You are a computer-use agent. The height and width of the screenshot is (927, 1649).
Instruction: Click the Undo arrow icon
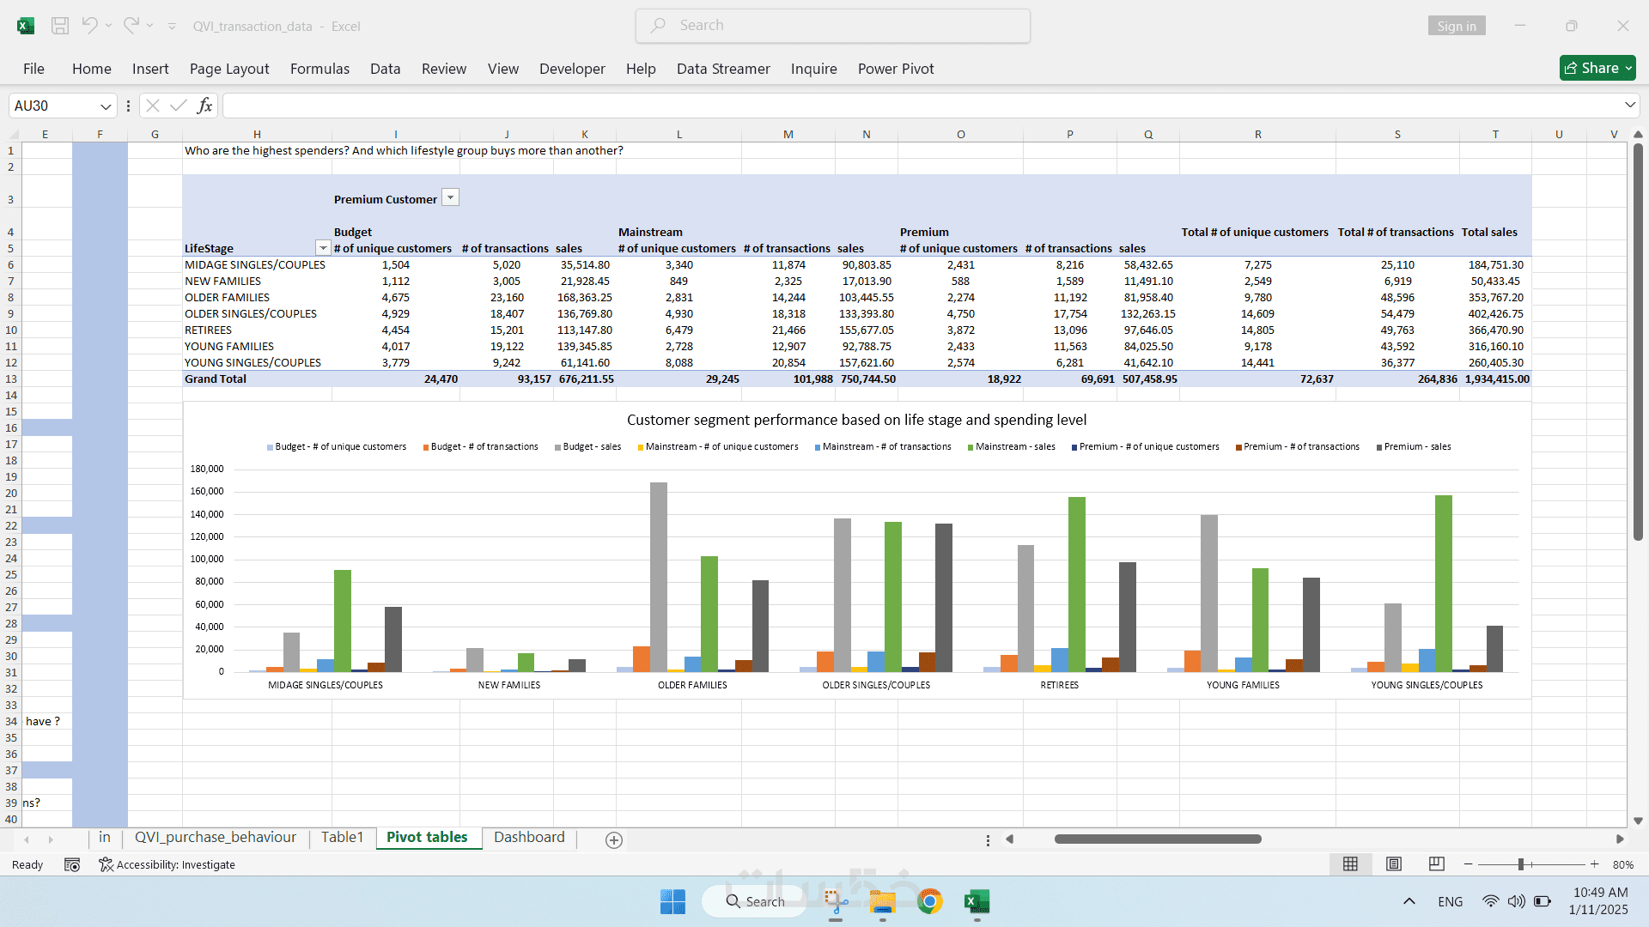pos(89,26)
